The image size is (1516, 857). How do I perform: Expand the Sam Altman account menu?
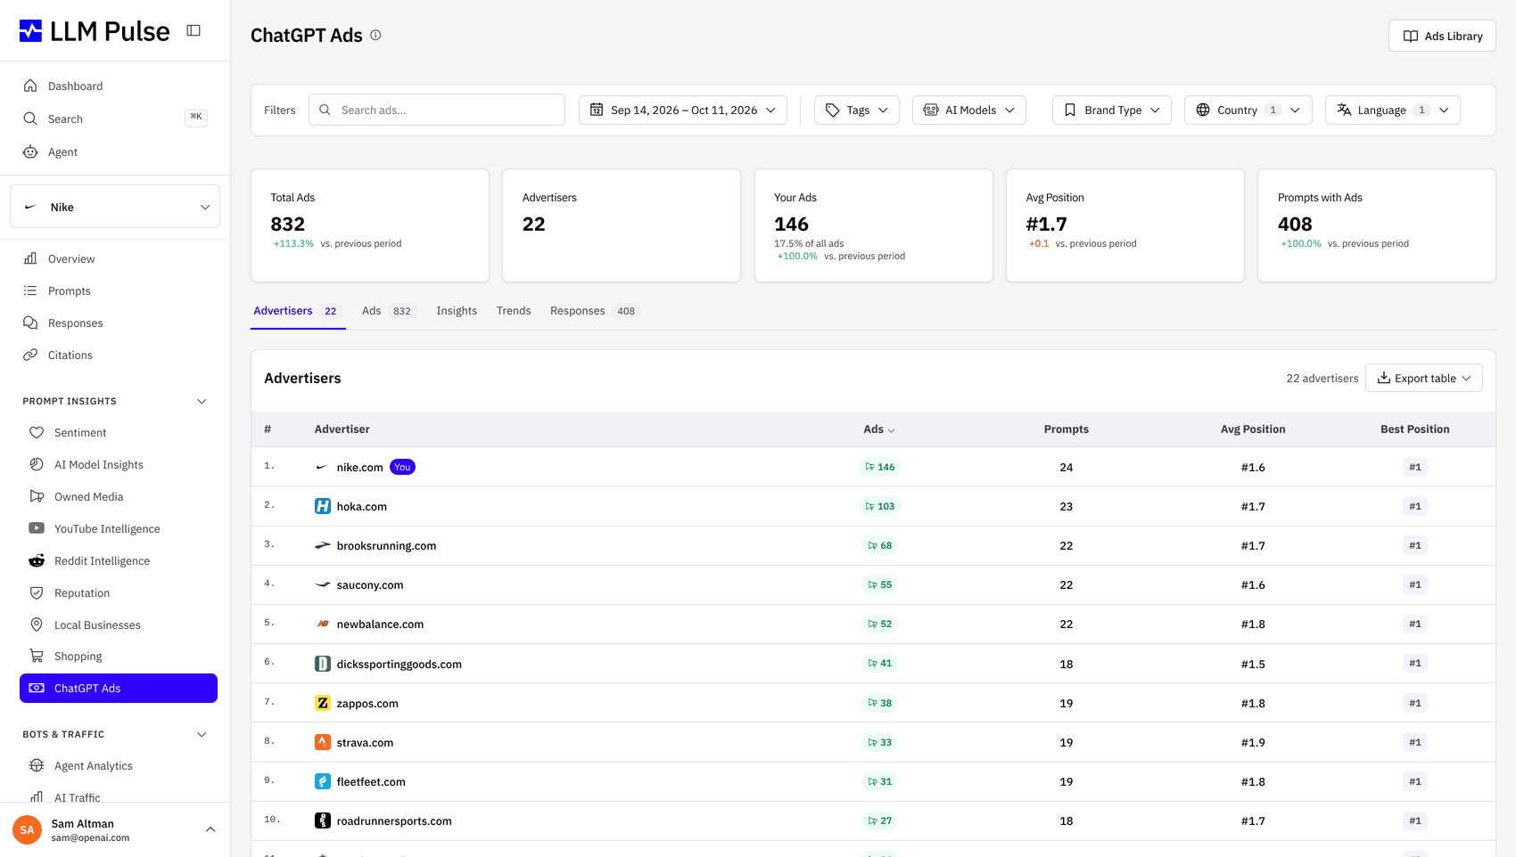(x=210, y=829)
